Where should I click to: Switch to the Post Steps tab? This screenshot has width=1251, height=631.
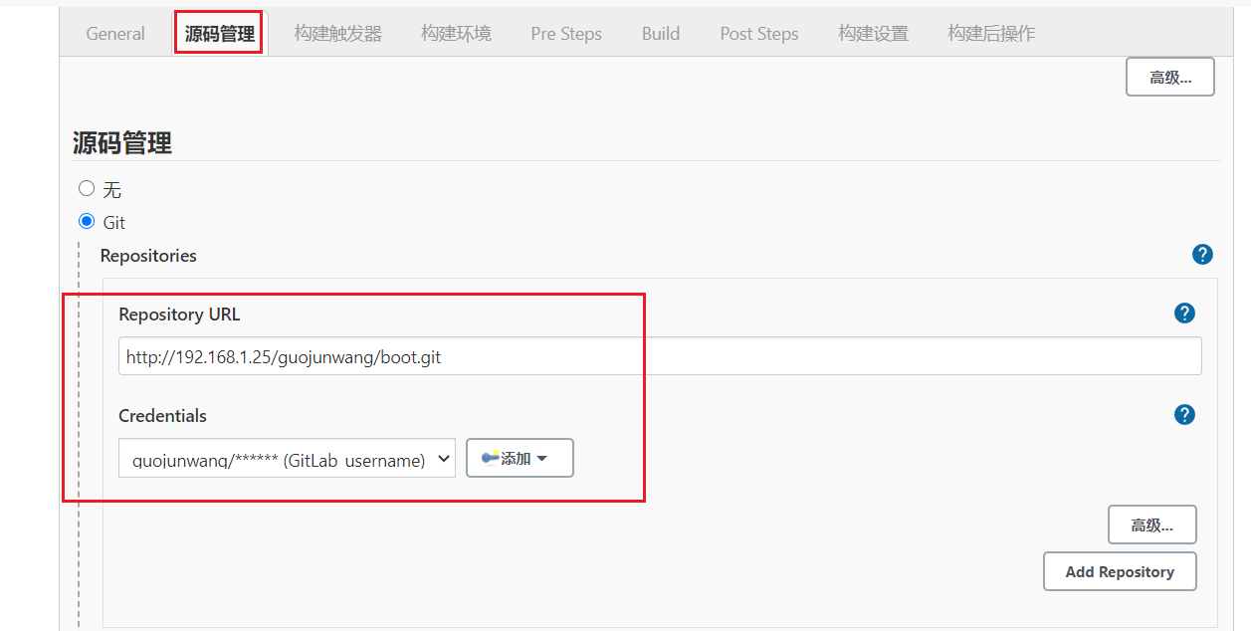[759, 33]
